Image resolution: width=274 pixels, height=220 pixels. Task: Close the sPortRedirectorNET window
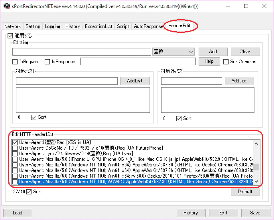coord(264,6)
